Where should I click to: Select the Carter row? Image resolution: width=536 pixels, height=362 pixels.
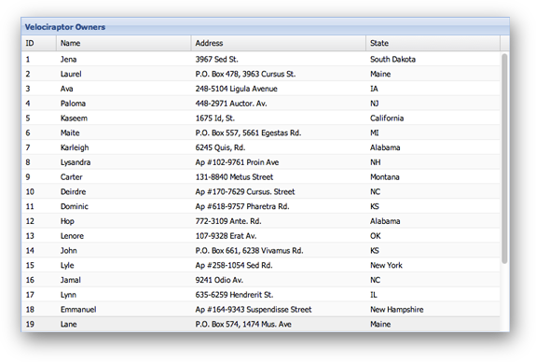pos(260,177)
